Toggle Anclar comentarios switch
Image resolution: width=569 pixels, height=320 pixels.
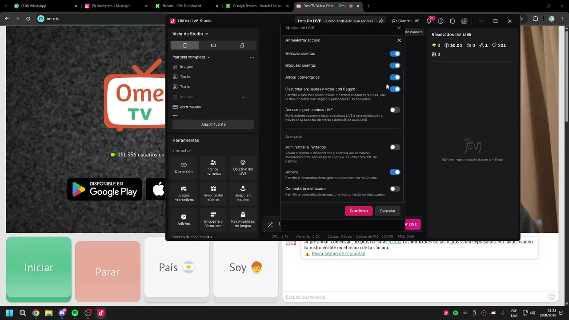coord(395,77)
